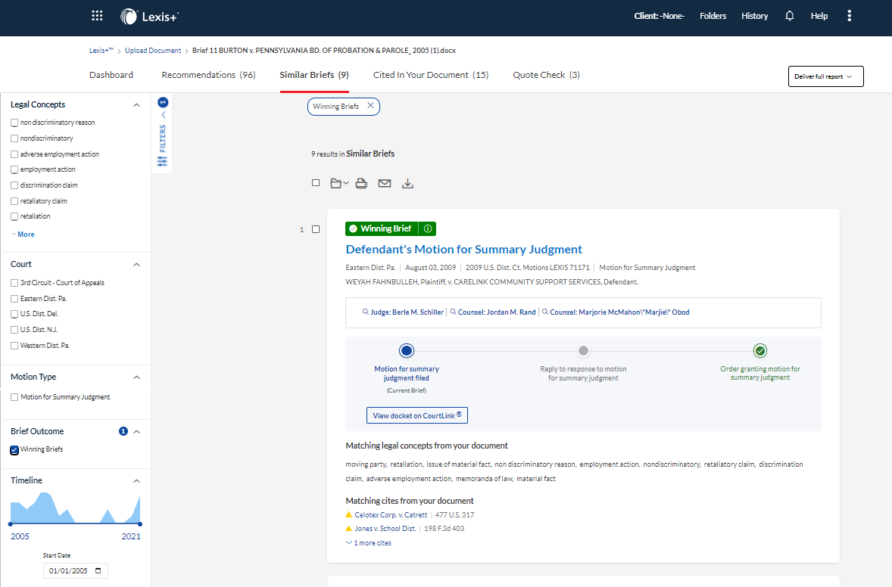This screenshot has height=587, width=892.
Task: Click the notifications bell icon
Action: click(790, 16)
